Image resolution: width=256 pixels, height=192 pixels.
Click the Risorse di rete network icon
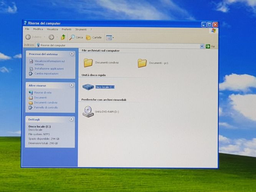(31, 93)
